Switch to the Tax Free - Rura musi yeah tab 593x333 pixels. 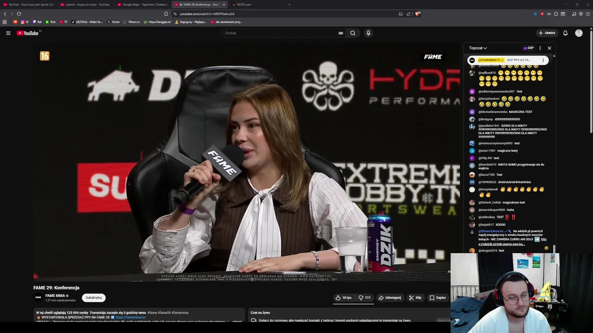tap(28, 5)
